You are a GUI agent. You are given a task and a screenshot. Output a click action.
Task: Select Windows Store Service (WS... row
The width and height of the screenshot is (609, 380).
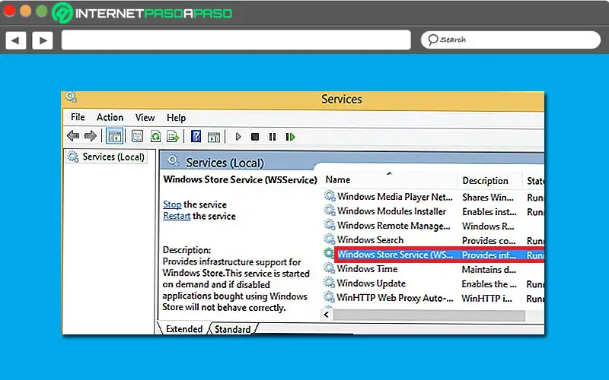[433, 255]
